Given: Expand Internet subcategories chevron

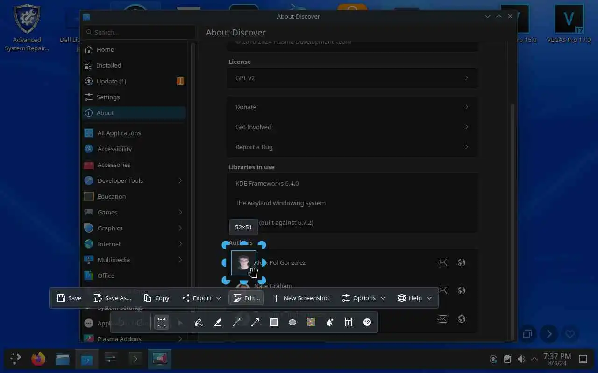Looking at the screenshot, I should point(180,244).
